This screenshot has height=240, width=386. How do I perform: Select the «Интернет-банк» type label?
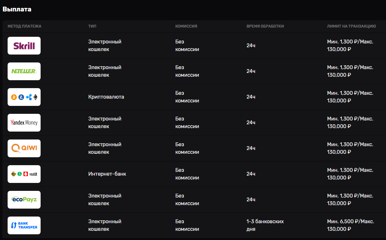(x=107, y=174)
